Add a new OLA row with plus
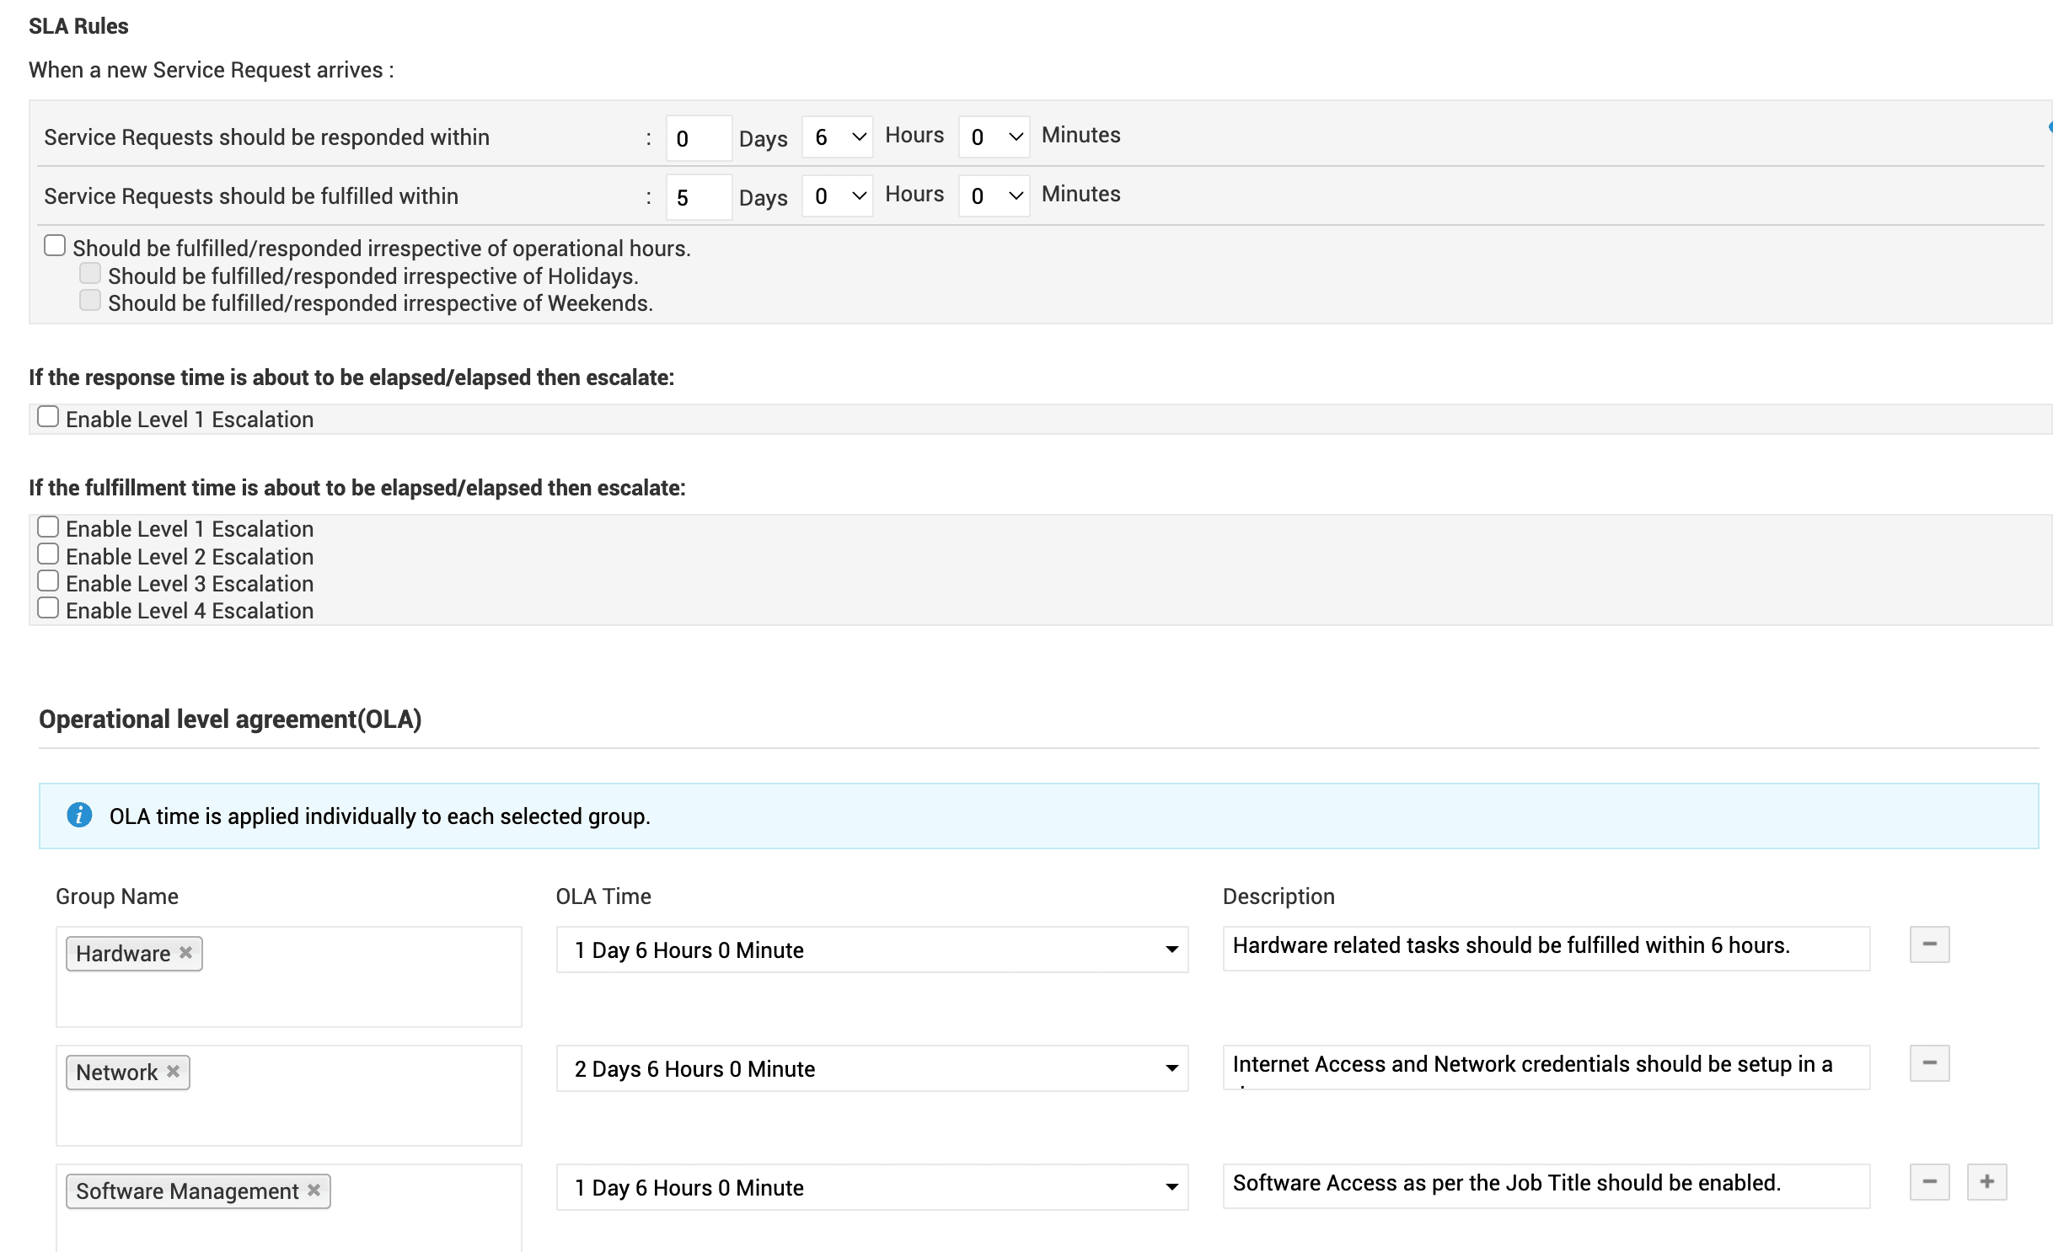This screenshot has width=2053, height=1252. [1986, 1182]
